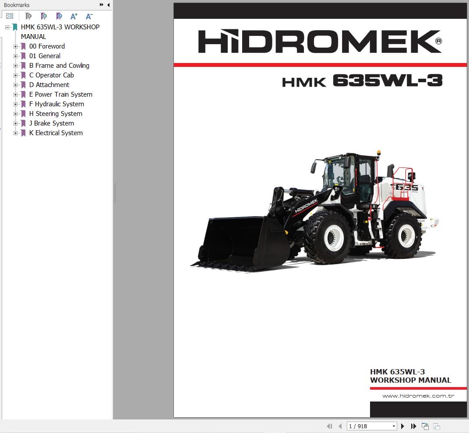The height and width of the screenshot is (433, 469).
Task: Expand the H Steering System bookmark
Action: (16, 114)
